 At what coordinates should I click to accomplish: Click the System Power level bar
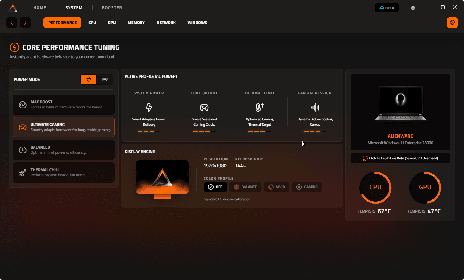pyautogui.click(x=149, y=131)
